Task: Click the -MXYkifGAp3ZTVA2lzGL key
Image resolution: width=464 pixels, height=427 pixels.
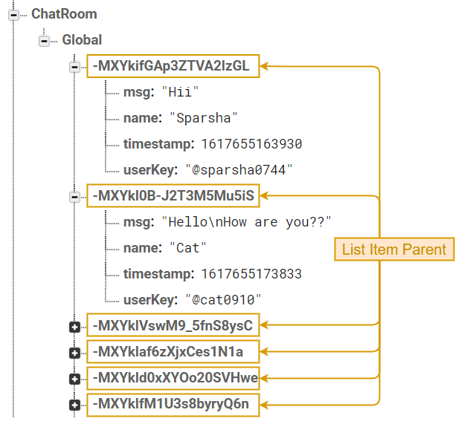Action: pyautogui.click(x=173, y=65)
